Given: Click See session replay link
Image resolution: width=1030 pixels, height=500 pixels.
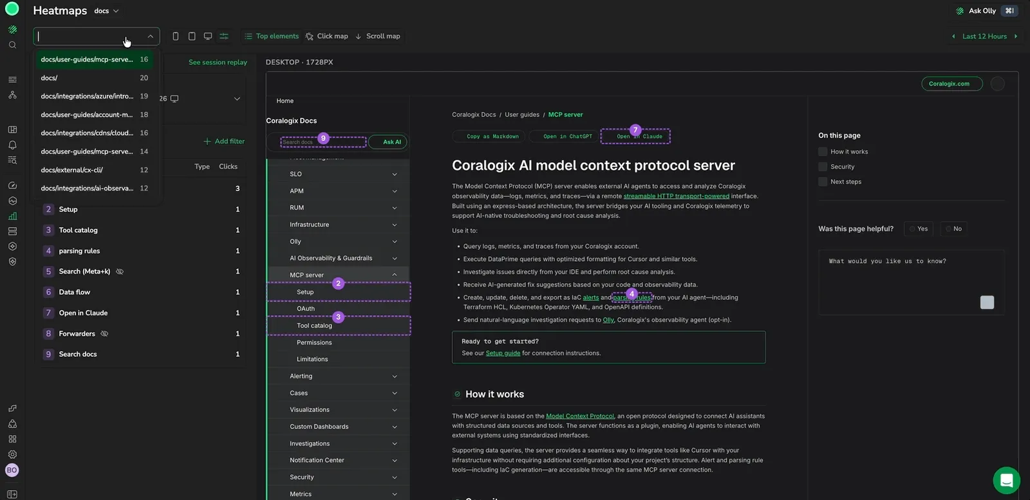Looking at the screenshot, I should click(x=218, y=62).
